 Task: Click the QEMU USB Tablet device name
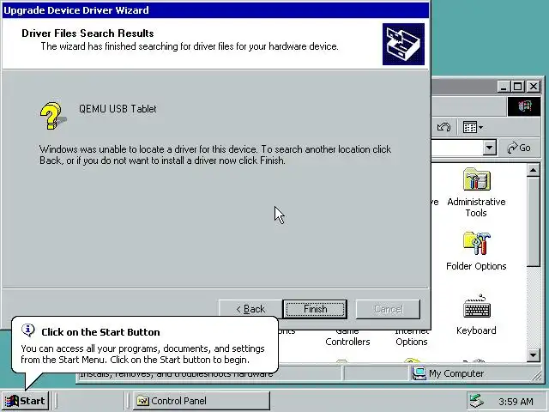(118, 109)
